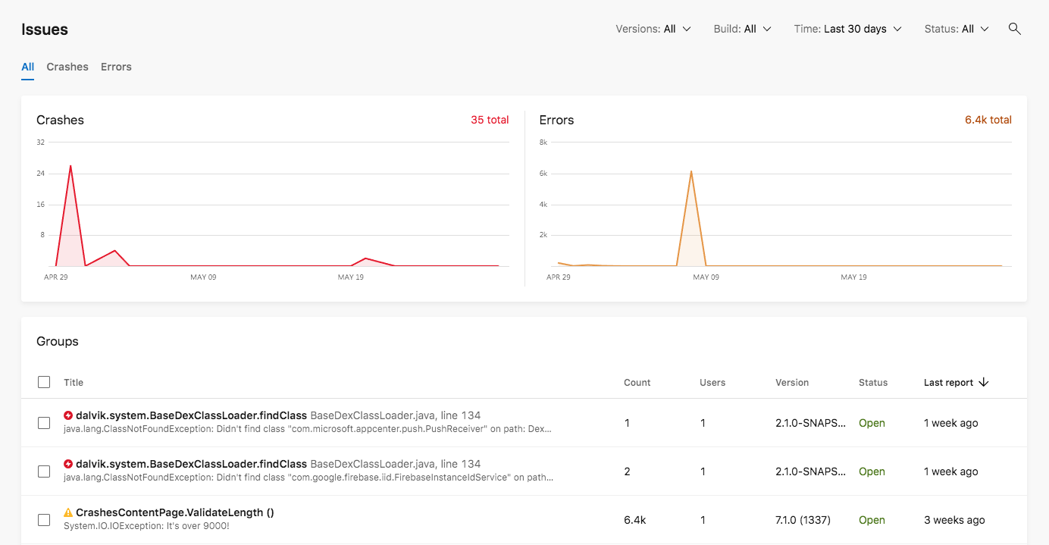Open the 6.4k total errors link
The width and height of the screenshot is (1049, 545).
point(988,120)
